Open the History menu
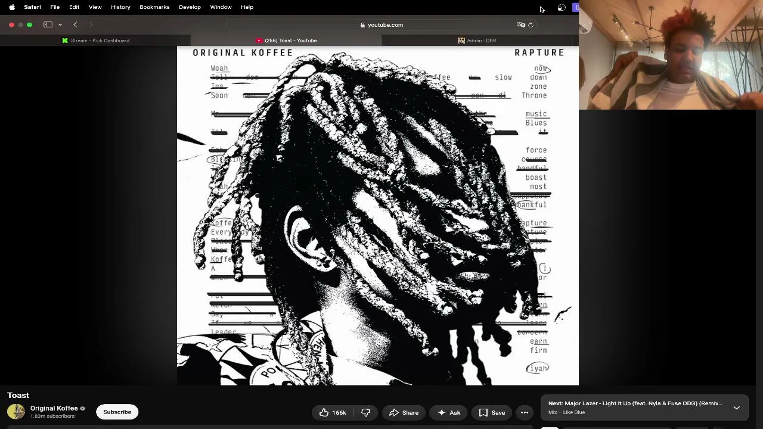 [120, 7]
